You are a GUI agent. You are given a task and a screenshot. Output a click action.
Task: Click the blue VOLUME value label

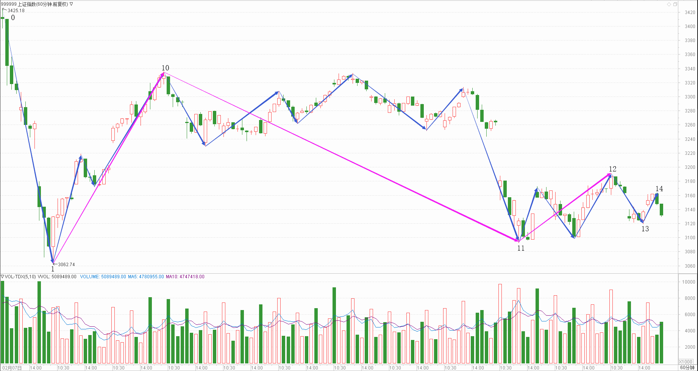[103, 277]
